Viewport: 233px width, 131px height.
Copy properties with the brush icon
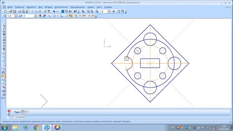(x=45, y=11)
